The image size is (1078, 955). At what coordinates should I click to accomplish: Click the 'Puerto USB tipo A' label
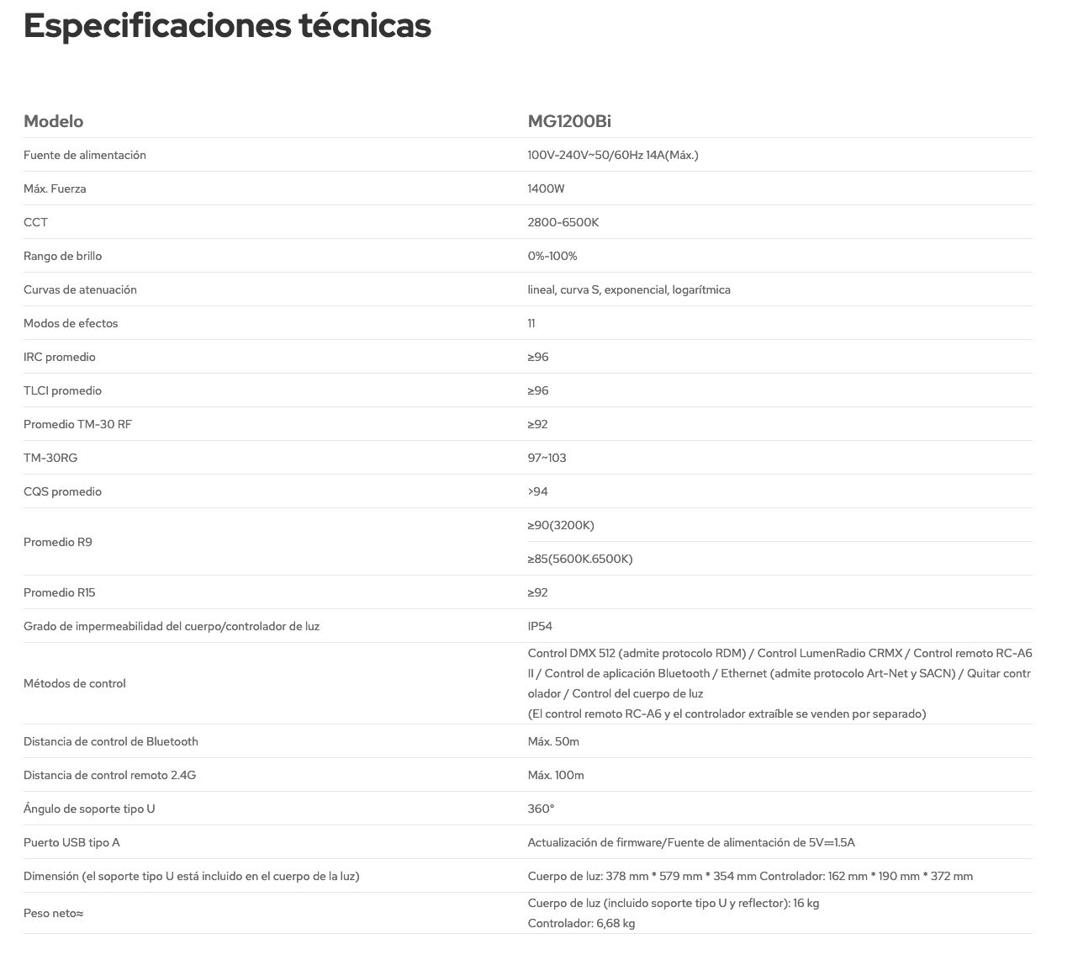pos(71,842)
